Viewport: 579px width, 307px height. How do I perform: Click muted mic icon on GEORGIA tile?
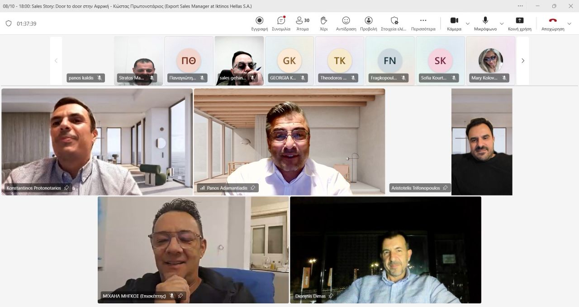pyautogui.click(x=303, y=78)
